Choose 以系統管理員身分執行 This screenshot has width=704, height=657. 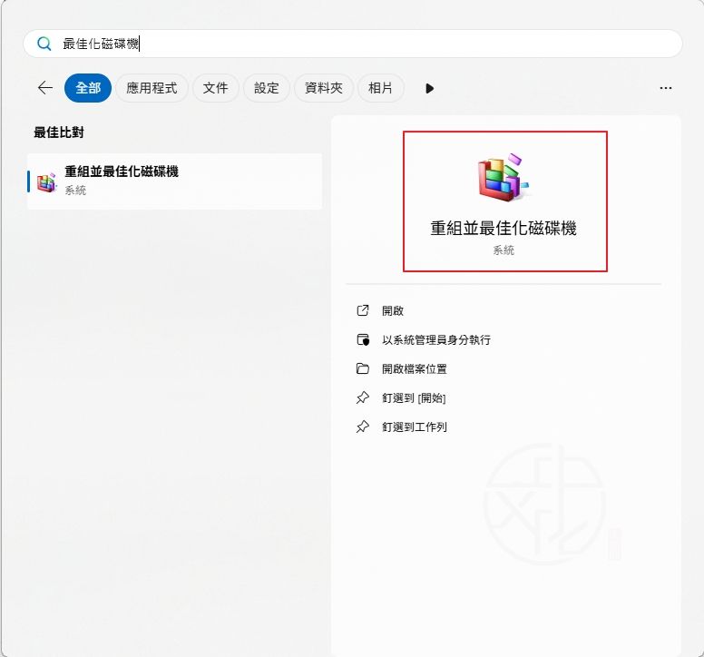point(436,340)
